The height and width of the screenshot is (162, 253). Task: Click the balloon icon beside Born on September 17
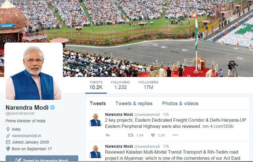pyautogui.click(x=8, y=149)
